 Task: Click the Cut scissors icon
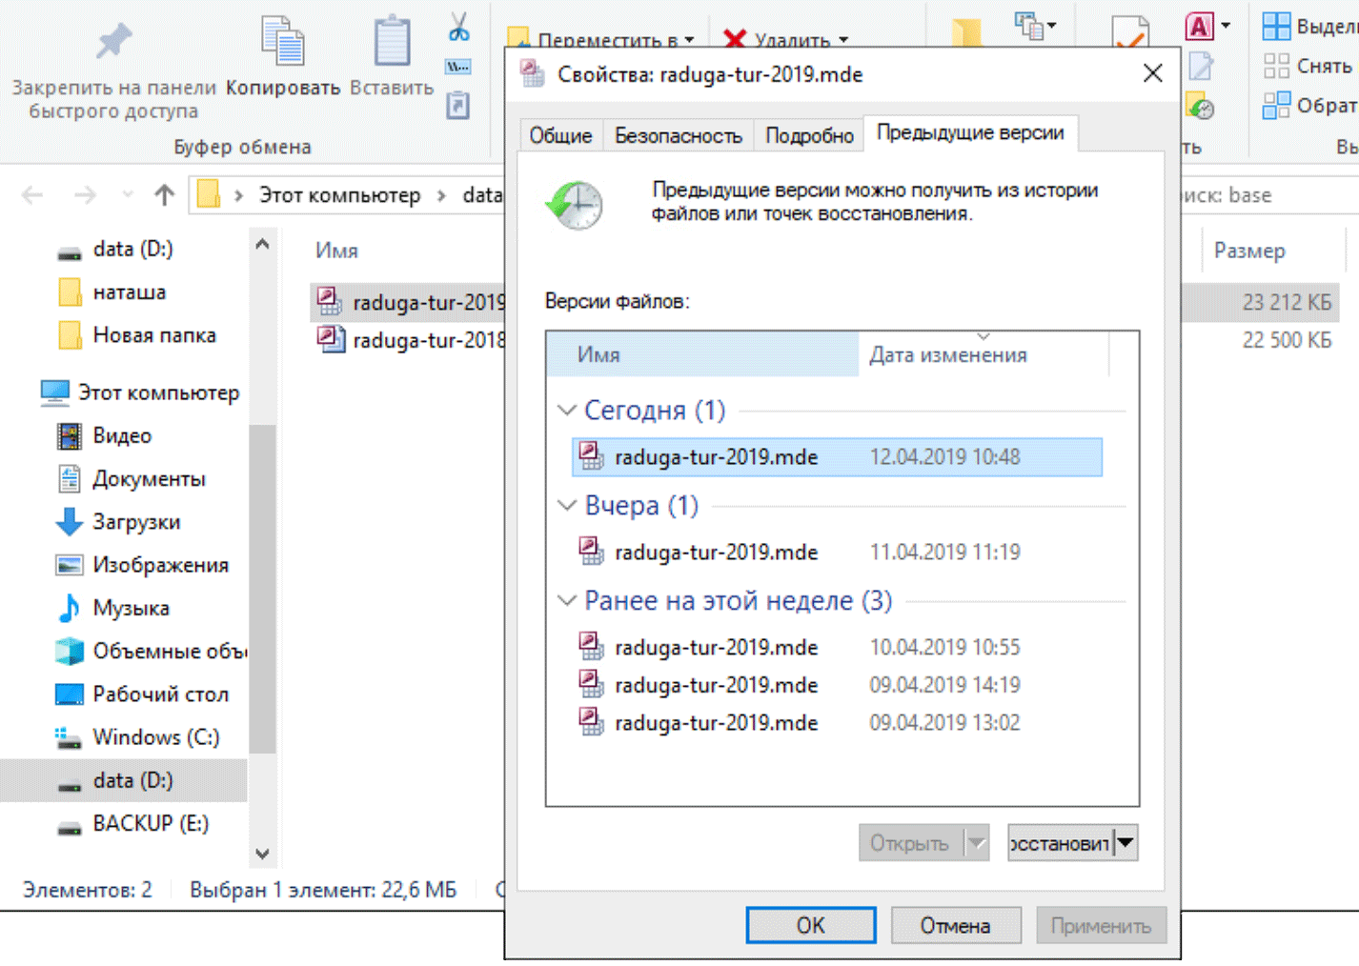tap(458, 26)
